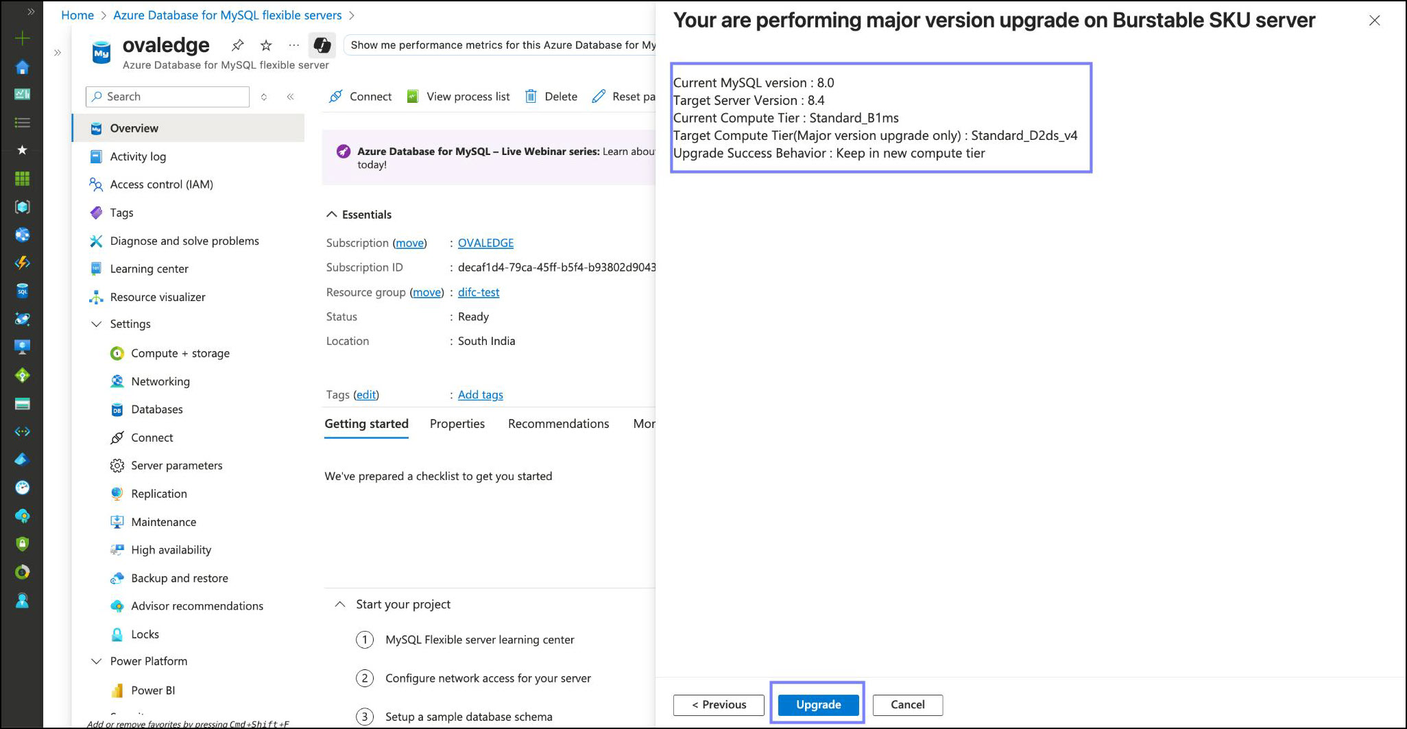Click View process list in toolbar
1407x729 pixels.
click(x=458, y=97)
